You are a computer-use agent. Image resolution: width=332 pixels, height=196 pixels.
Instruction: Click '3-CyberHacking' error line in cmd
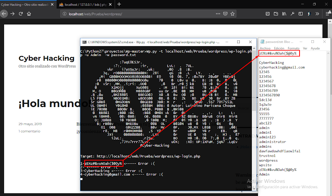click(111, 171)
